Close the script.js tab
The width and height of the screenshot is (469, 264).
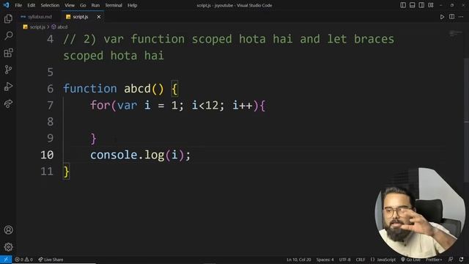tap(99, 17)
